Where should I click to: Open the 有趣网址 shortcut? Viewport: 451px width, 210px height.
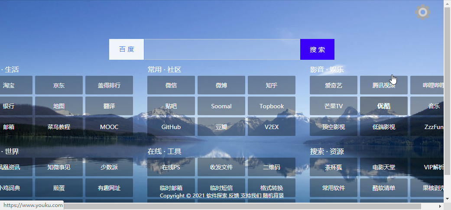pos(109,187)
